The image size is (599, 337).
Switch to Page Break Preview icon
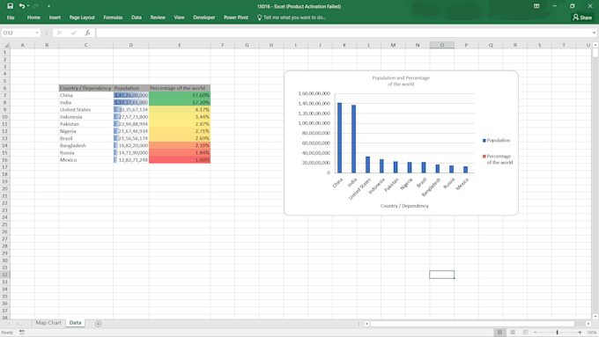coord(526,333)
